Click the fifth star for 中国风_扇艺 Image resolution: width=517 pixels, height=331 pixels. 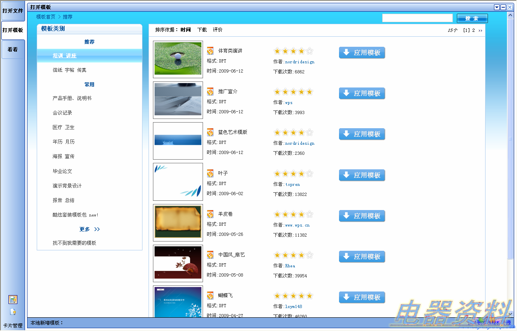[x=310, y=255]
